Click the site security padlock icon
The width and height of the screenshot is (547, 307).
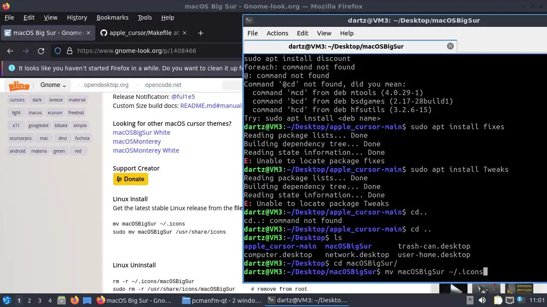pyautogui.click(x=70, y=51)
